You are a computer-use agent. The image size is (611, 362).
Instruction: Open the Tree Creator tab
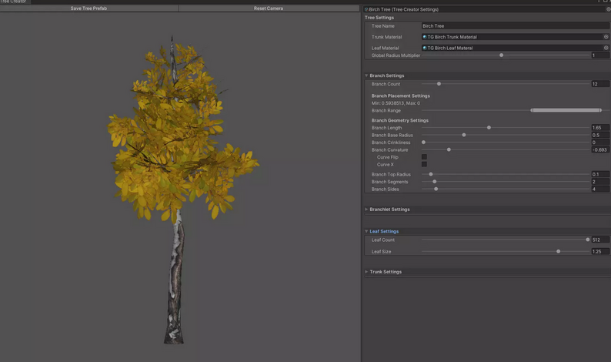pyautogui.click(x=13, y=2)
